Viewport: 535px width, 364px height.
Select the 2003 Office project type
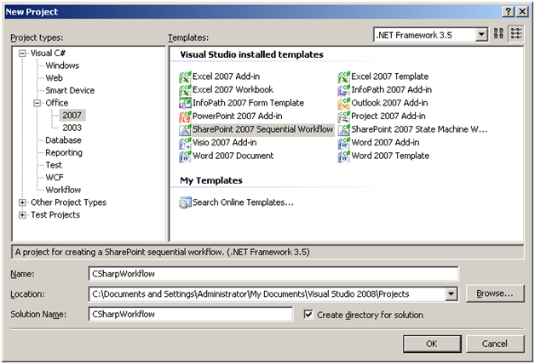[x=72, y=128]
